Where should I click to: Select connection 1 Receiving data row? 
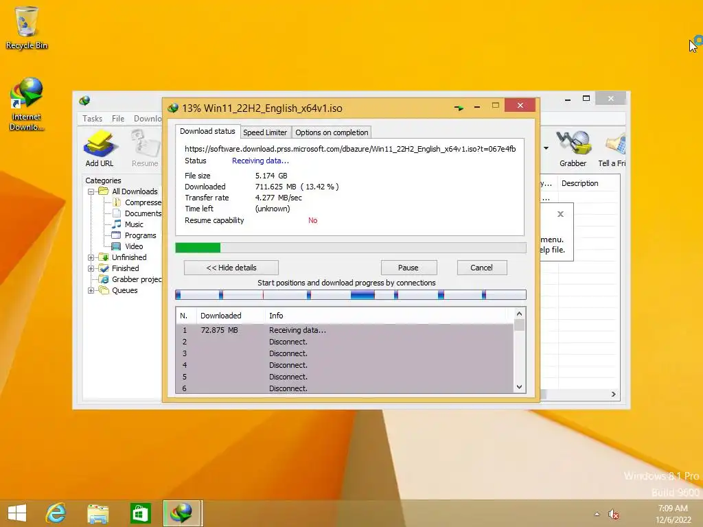[345, 330]
